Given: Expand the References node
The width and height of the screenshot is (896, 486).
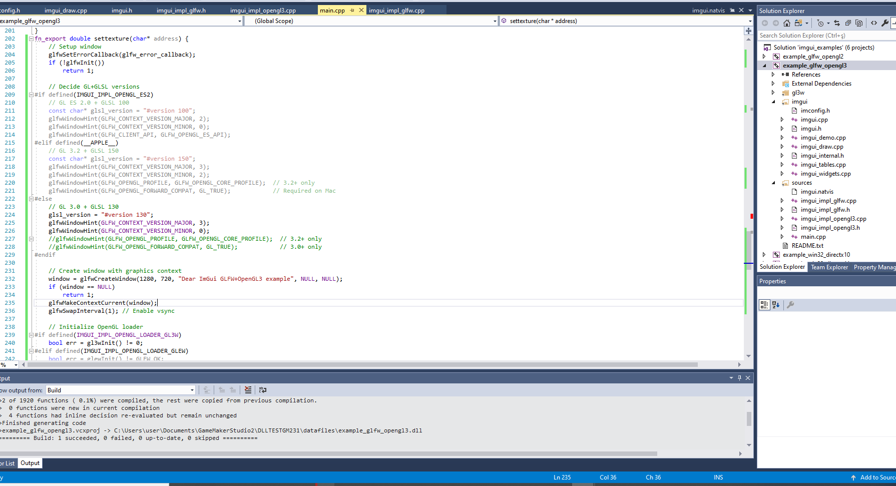Looking at the screenshot, I should coord(773,75).
